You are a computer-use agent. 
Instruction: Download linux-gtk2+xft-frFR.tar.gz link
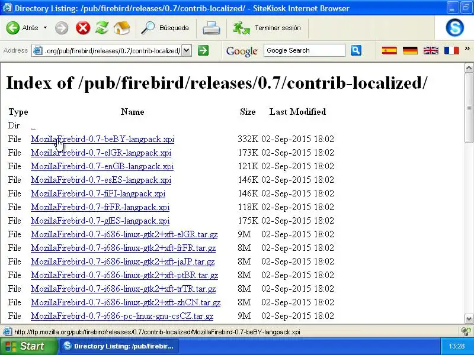click(123, 248)
